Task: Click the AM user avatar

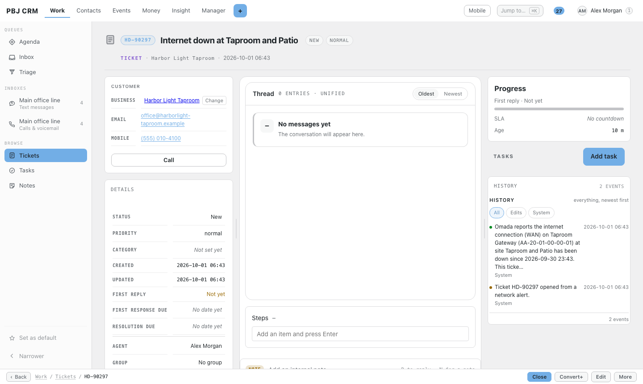Action: 582,11
